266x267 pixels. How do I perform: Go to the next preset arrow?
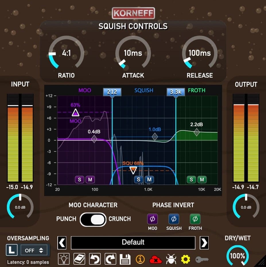204,243
